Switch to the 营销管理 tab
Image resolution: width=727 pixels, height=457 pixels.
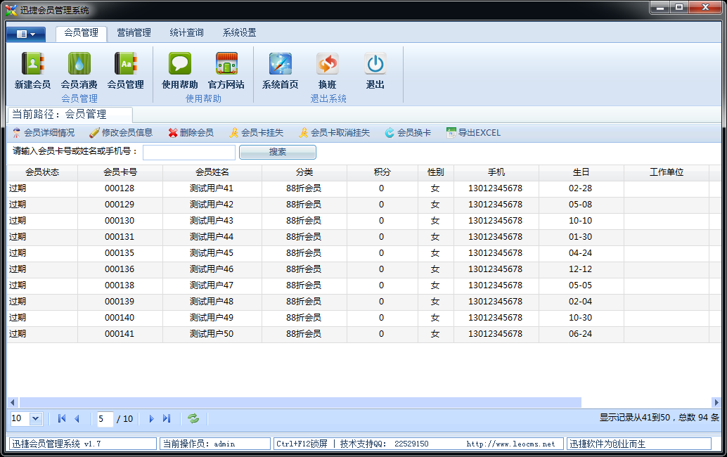pos(134,32)
